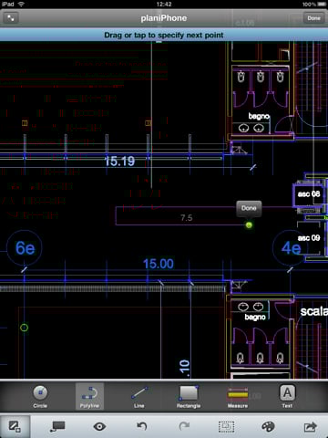This screenshot has height=438, width=328.
Task: Tap the yellow-green circle snap point
Action: [24, 328]
